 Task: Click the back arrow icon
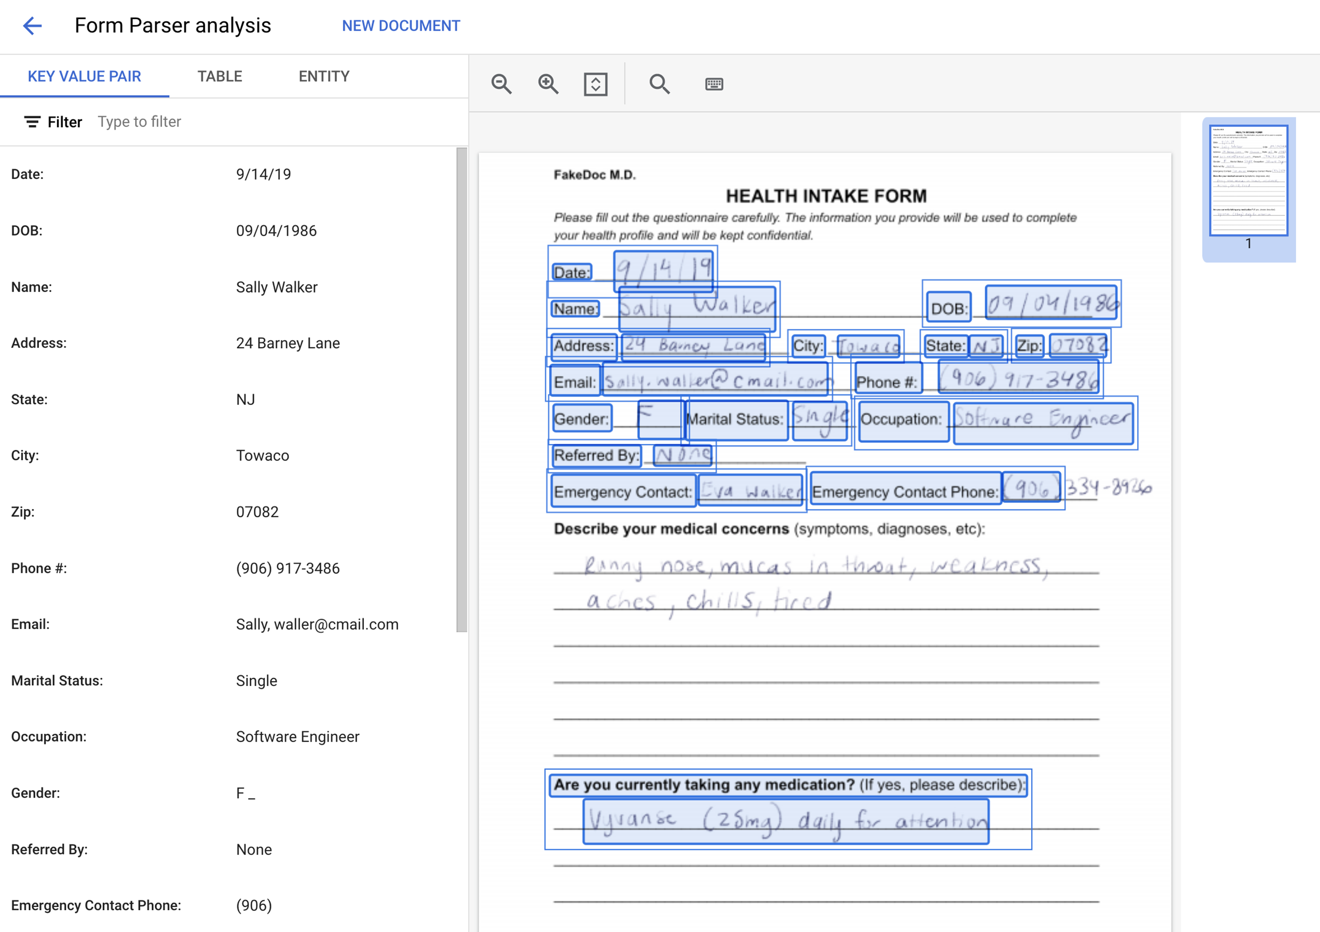point(32,26)
